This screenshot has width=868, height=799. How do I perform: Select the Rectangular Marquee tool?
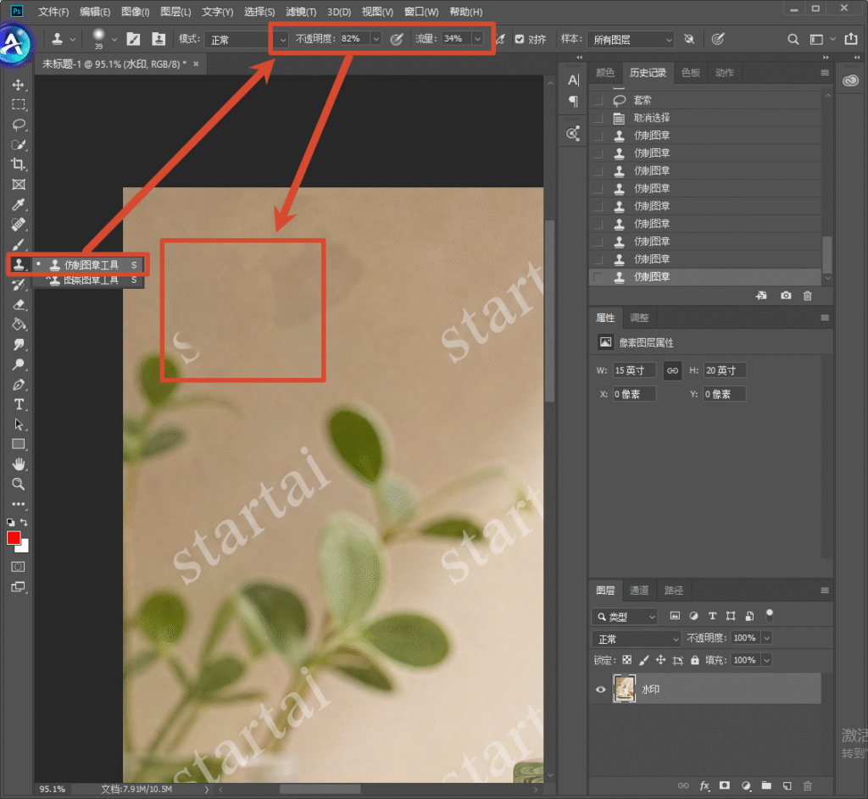coord(19,104)
